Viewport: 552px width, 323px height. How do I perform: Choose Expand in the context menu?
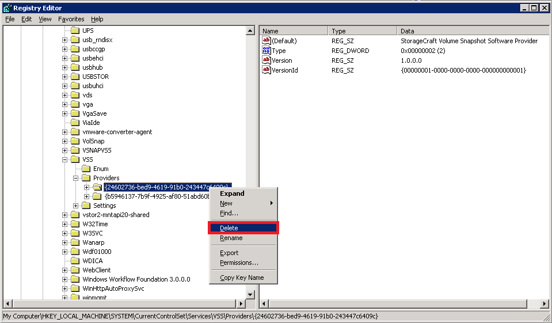pos(243,193)
